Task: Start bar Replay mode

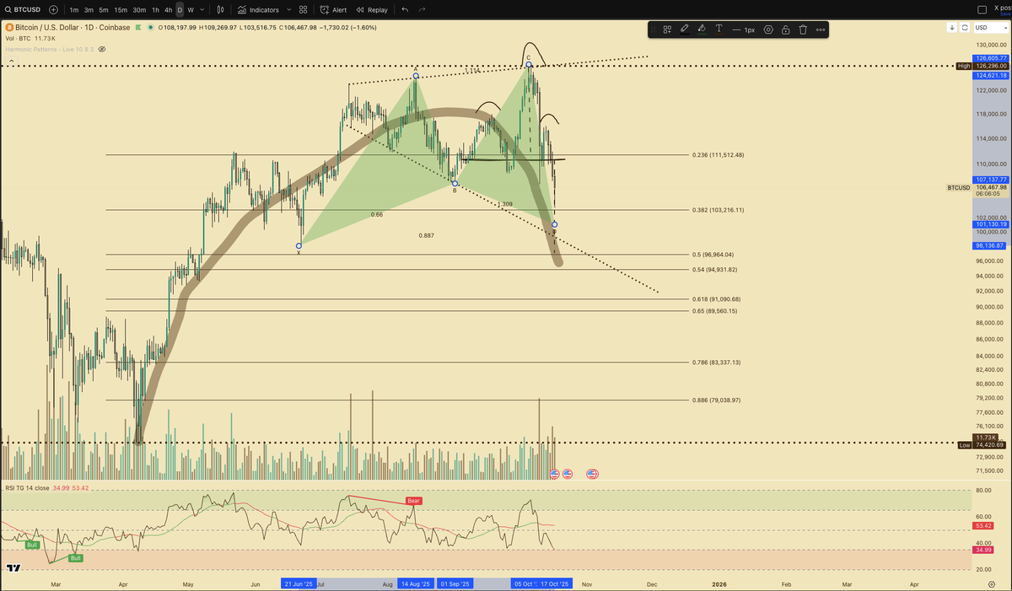Action: 372,10
